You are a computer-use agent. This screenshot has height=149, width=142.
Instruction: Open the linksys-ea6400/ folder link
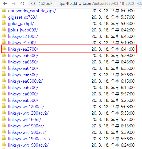(23, 69)
